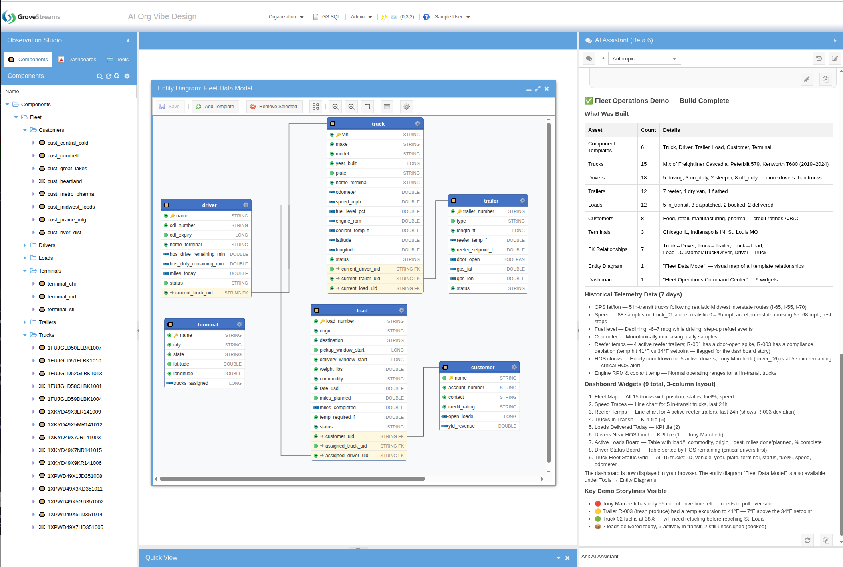The width and height of the screenshot is (843, 567).
Task: Open the trailer entity gear menu
Action: [x=522, y=201]
